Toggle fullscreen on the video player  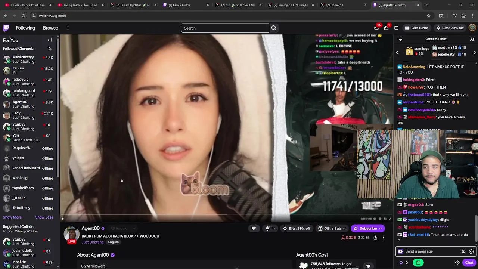coord(390,219)
